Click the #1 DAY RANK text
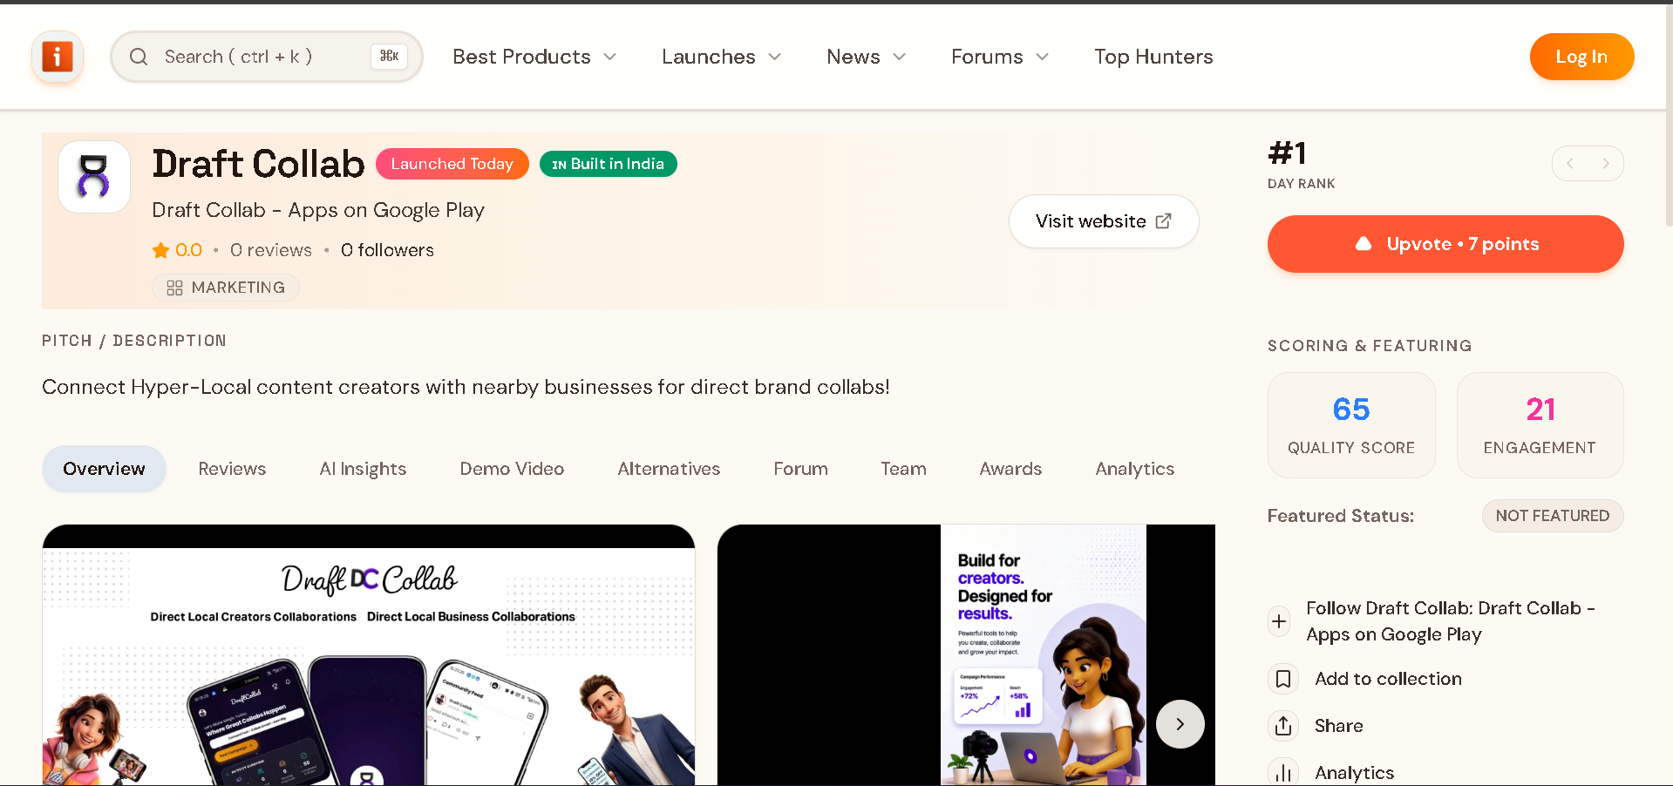The width and height of the screenshot is (1673, 786). (1302, 165)
